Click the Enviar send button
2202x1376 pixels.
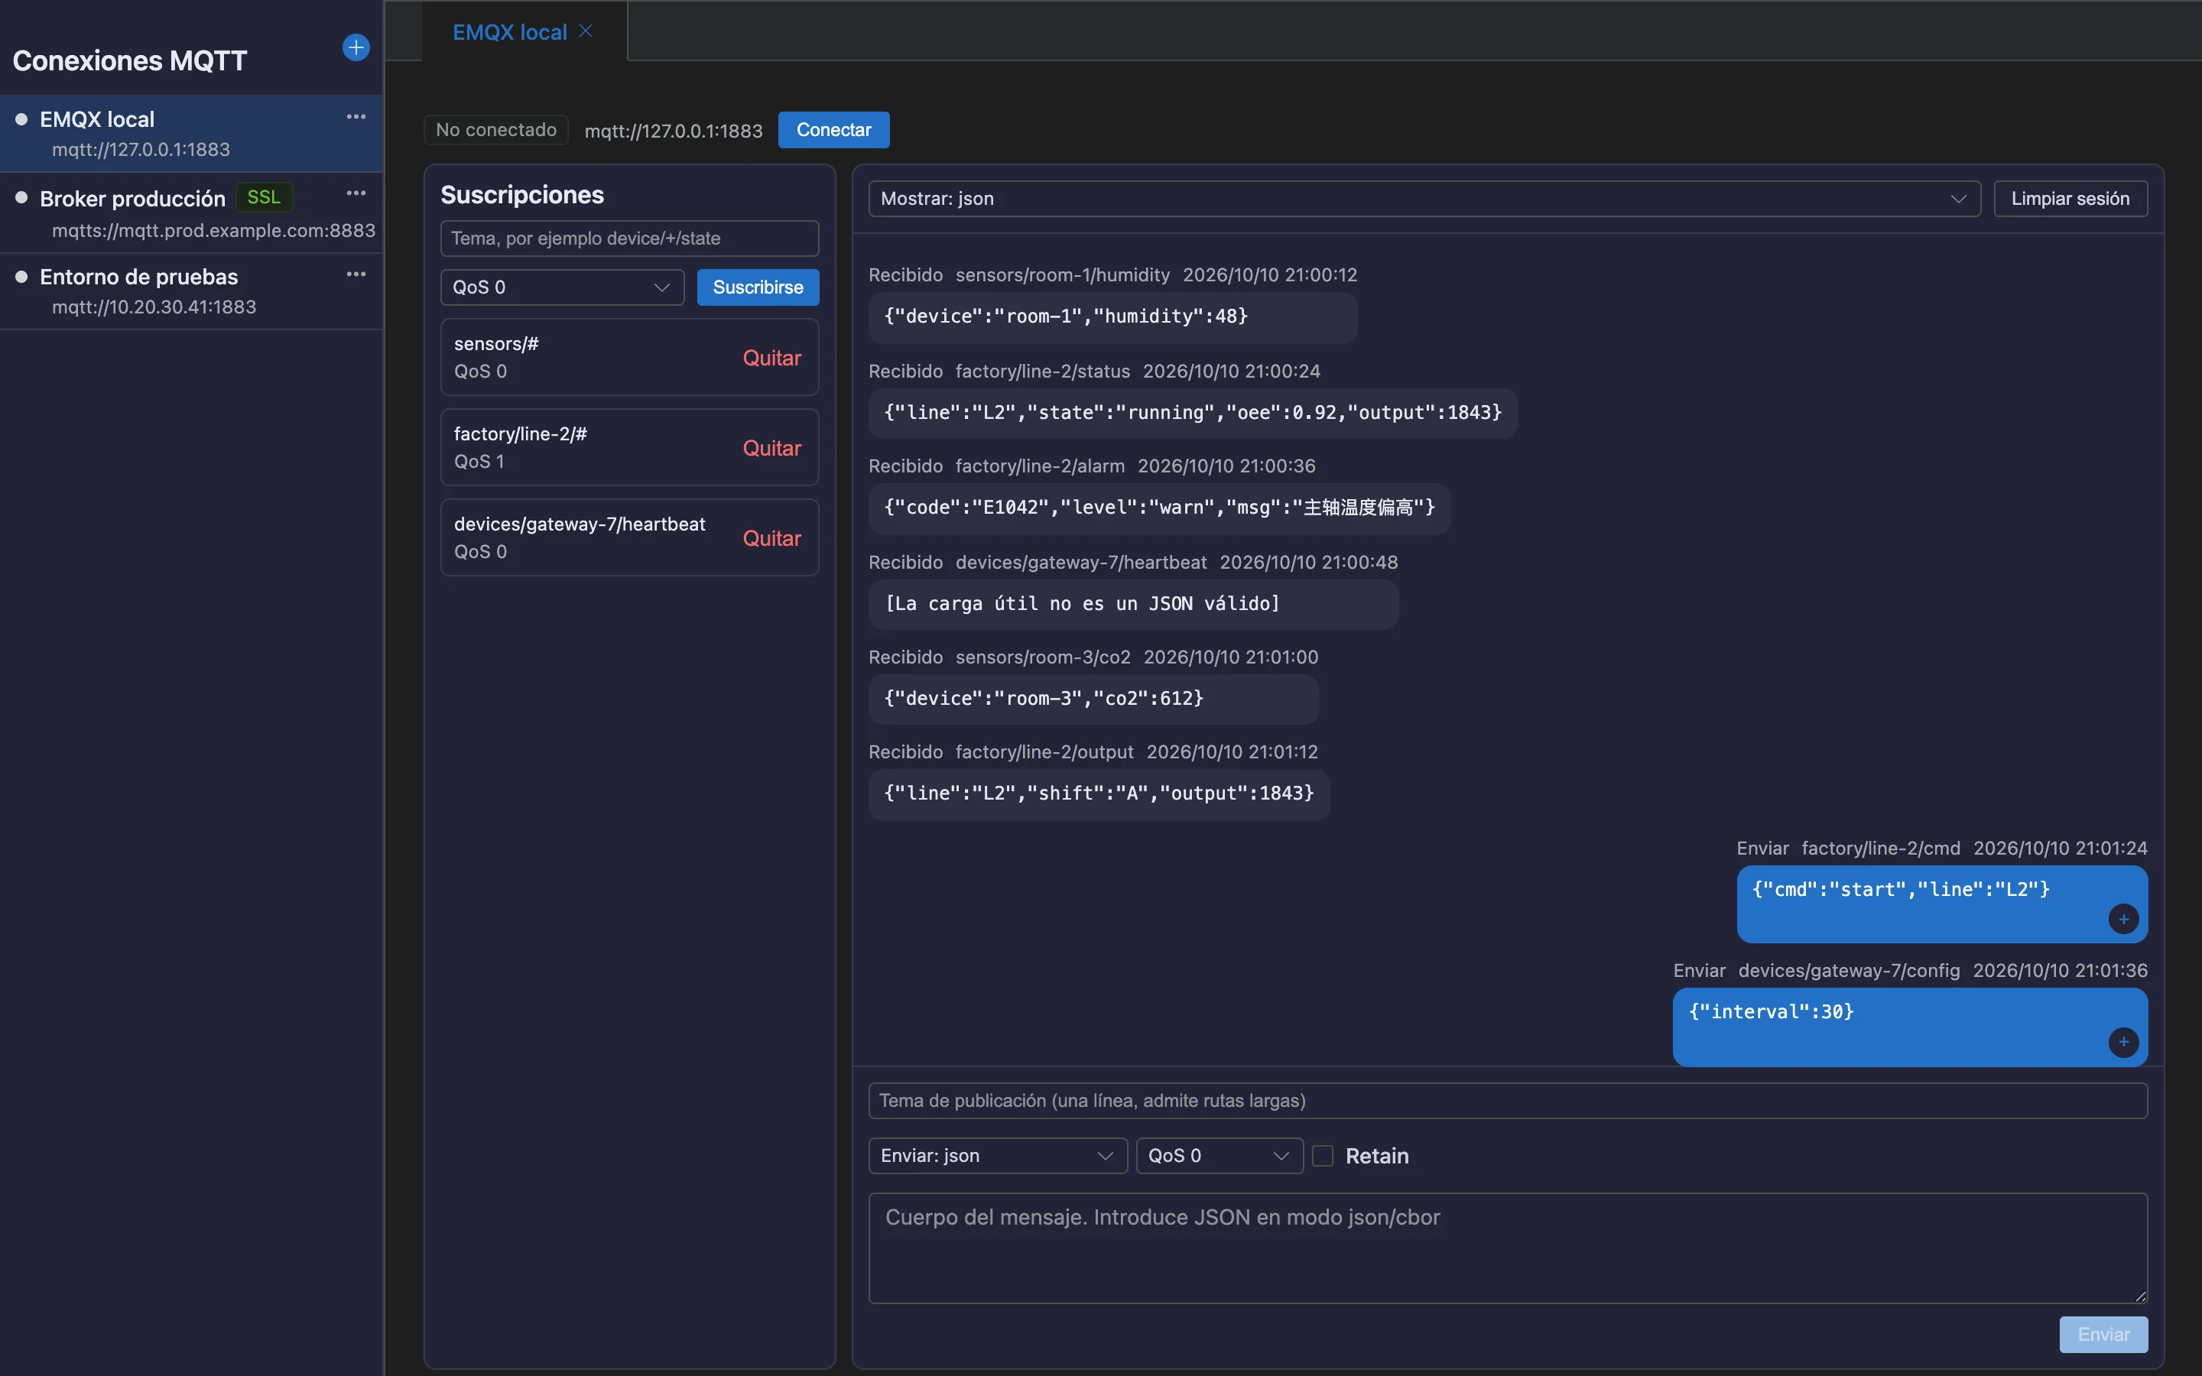point(2103,1334)
